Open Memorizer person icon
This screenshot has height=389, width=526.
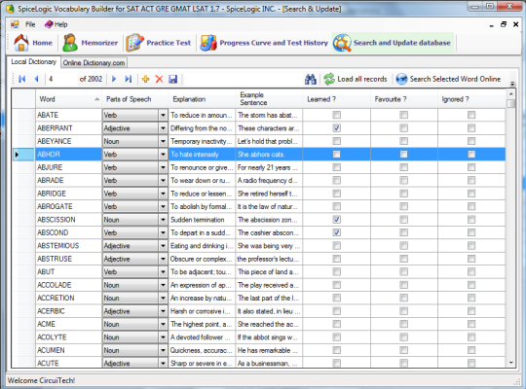pyautogui.click(x=70, y=43)
